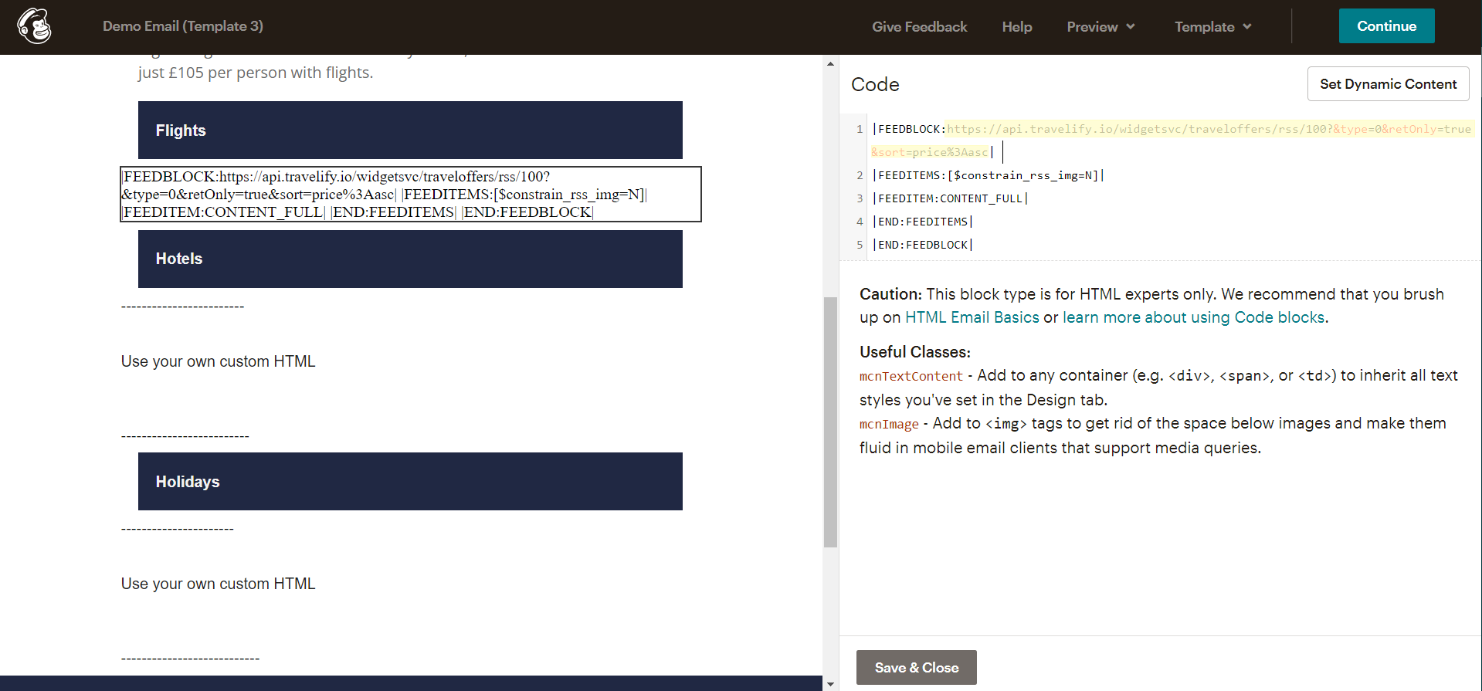
Task: Place cursor on FEEDITEMS code line 2
Action: coord(988,175)
